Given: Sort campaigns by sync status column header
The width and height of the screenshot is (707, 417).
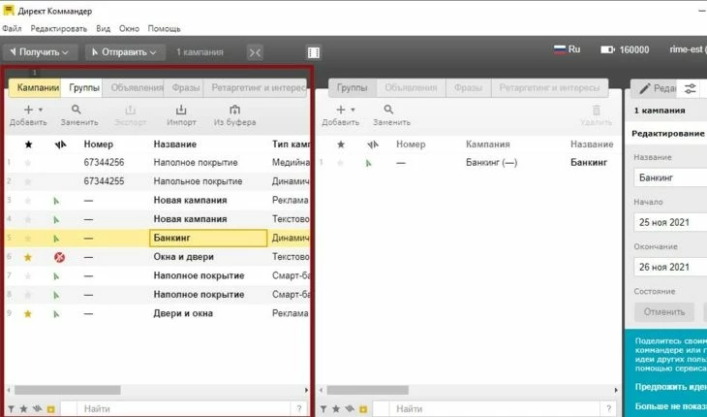Looking at the screenshot, I should click(60, 144).
